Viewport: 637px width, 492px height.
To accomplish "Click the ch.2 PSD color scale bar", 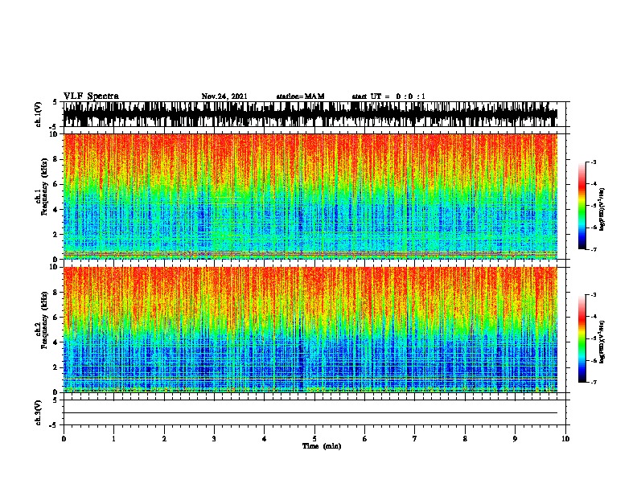I will tap(582, 338).
